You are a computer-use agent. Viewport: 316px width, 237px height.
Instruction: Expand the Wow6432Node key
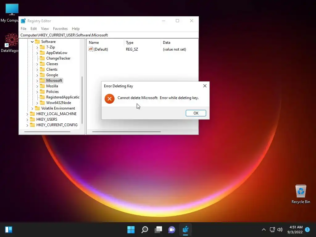click(x=37, y=103)
